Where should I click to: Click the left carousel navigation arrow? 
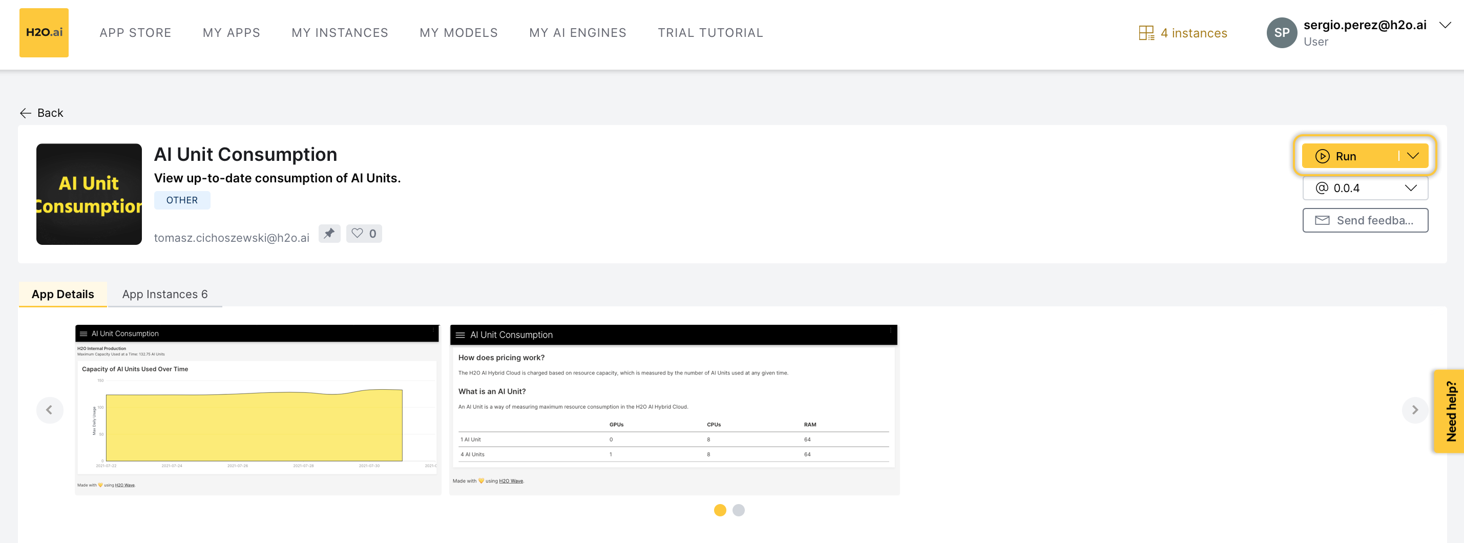click(x=50, y=410)
